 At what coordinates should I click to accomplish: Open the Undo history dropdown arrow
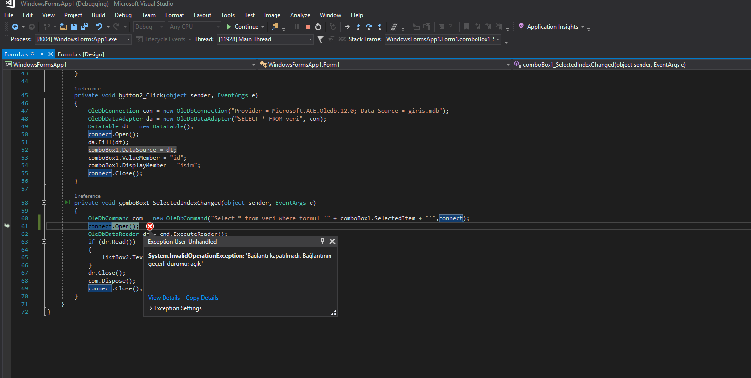(x=107, y=27)
